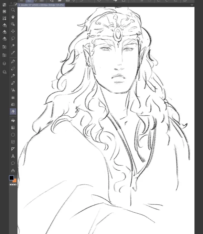Select the Move layer tool
203x234 pixels.
pyautogui.click(x=13, y=31)
